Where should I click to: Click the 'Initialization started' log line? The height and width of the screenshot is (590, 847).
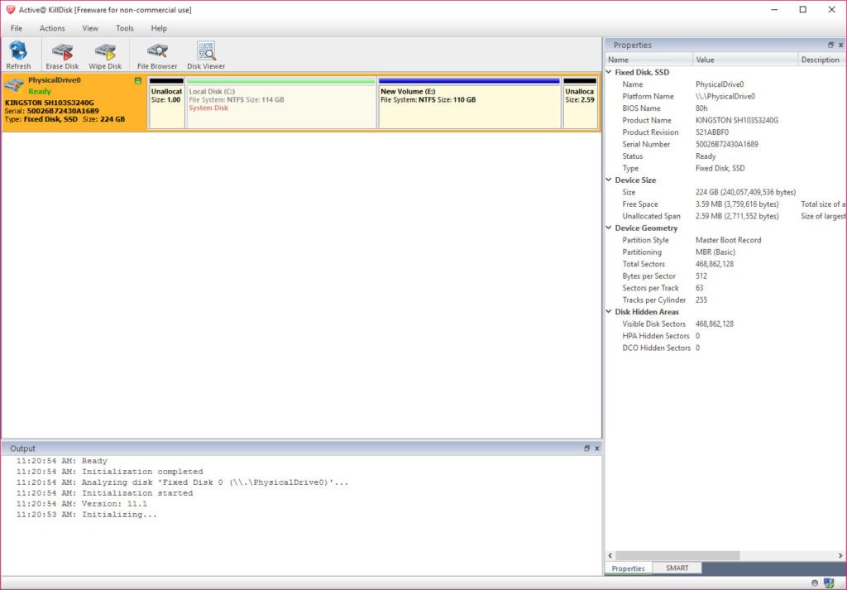[104, 492]
